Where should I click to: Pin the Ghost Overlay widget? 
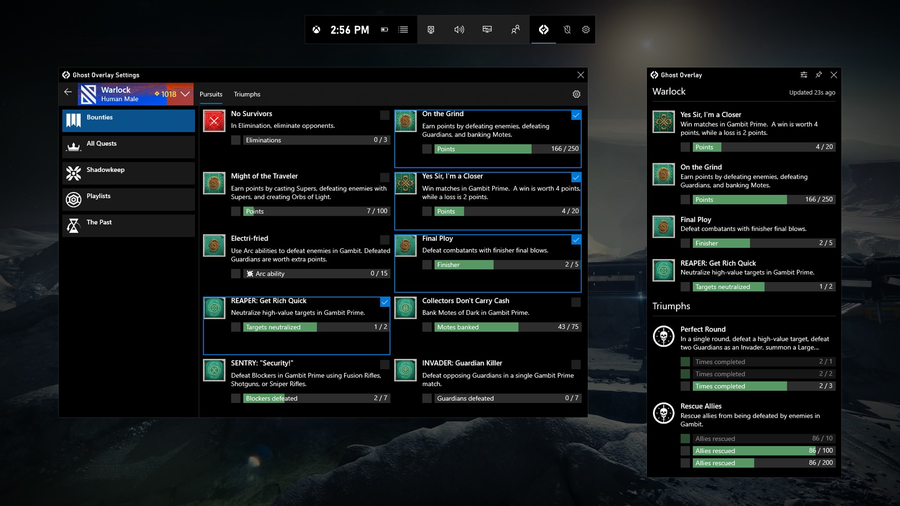818,75
